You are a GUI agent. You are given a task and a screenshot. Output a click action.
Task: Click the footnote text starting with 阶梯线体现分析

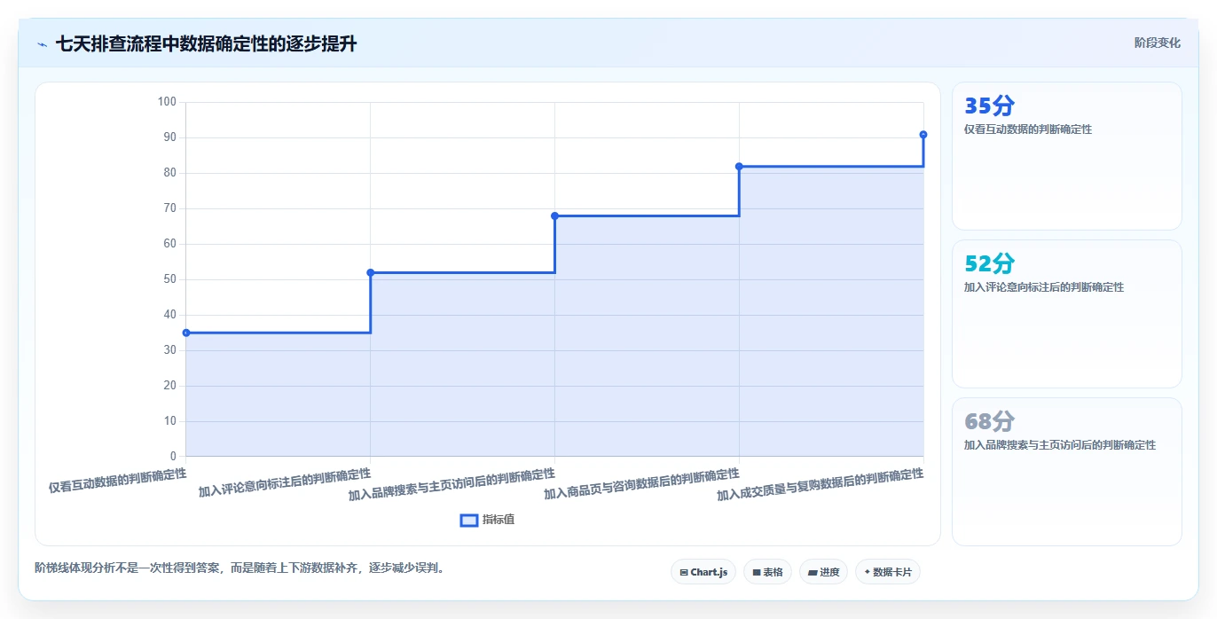point(239,568)
